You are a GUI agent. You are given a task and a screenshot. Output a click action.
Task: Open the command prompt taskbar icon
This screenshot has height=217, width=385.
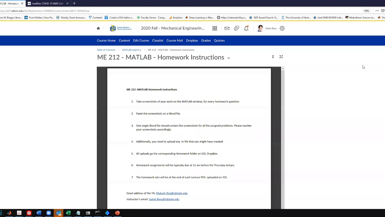point(98,213)
